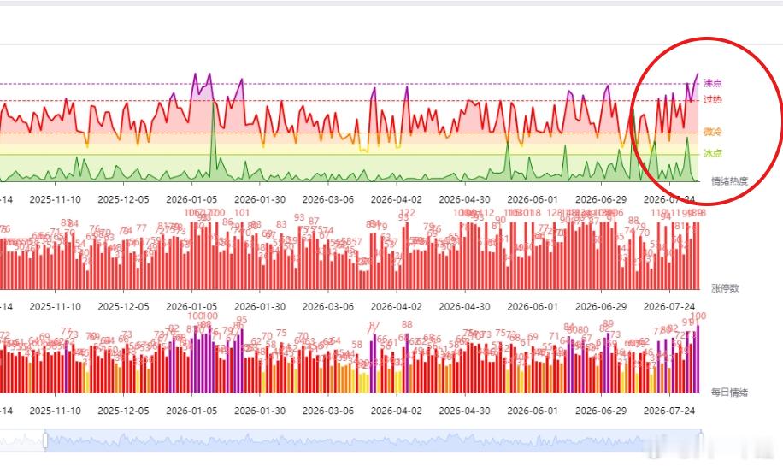The height and width of the screenshot is (467, 783).
Task: Click 2026-04-02 date under the 每日情绪 chart
Action: (397, 411)
